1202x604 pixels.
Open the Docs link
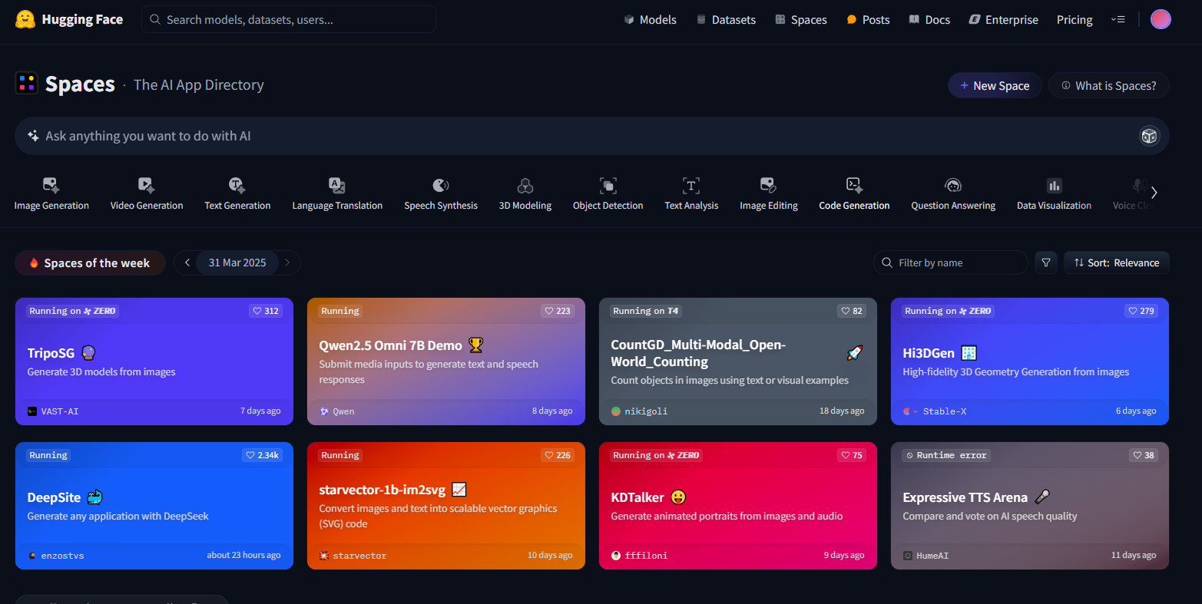(x=929, y=20)
